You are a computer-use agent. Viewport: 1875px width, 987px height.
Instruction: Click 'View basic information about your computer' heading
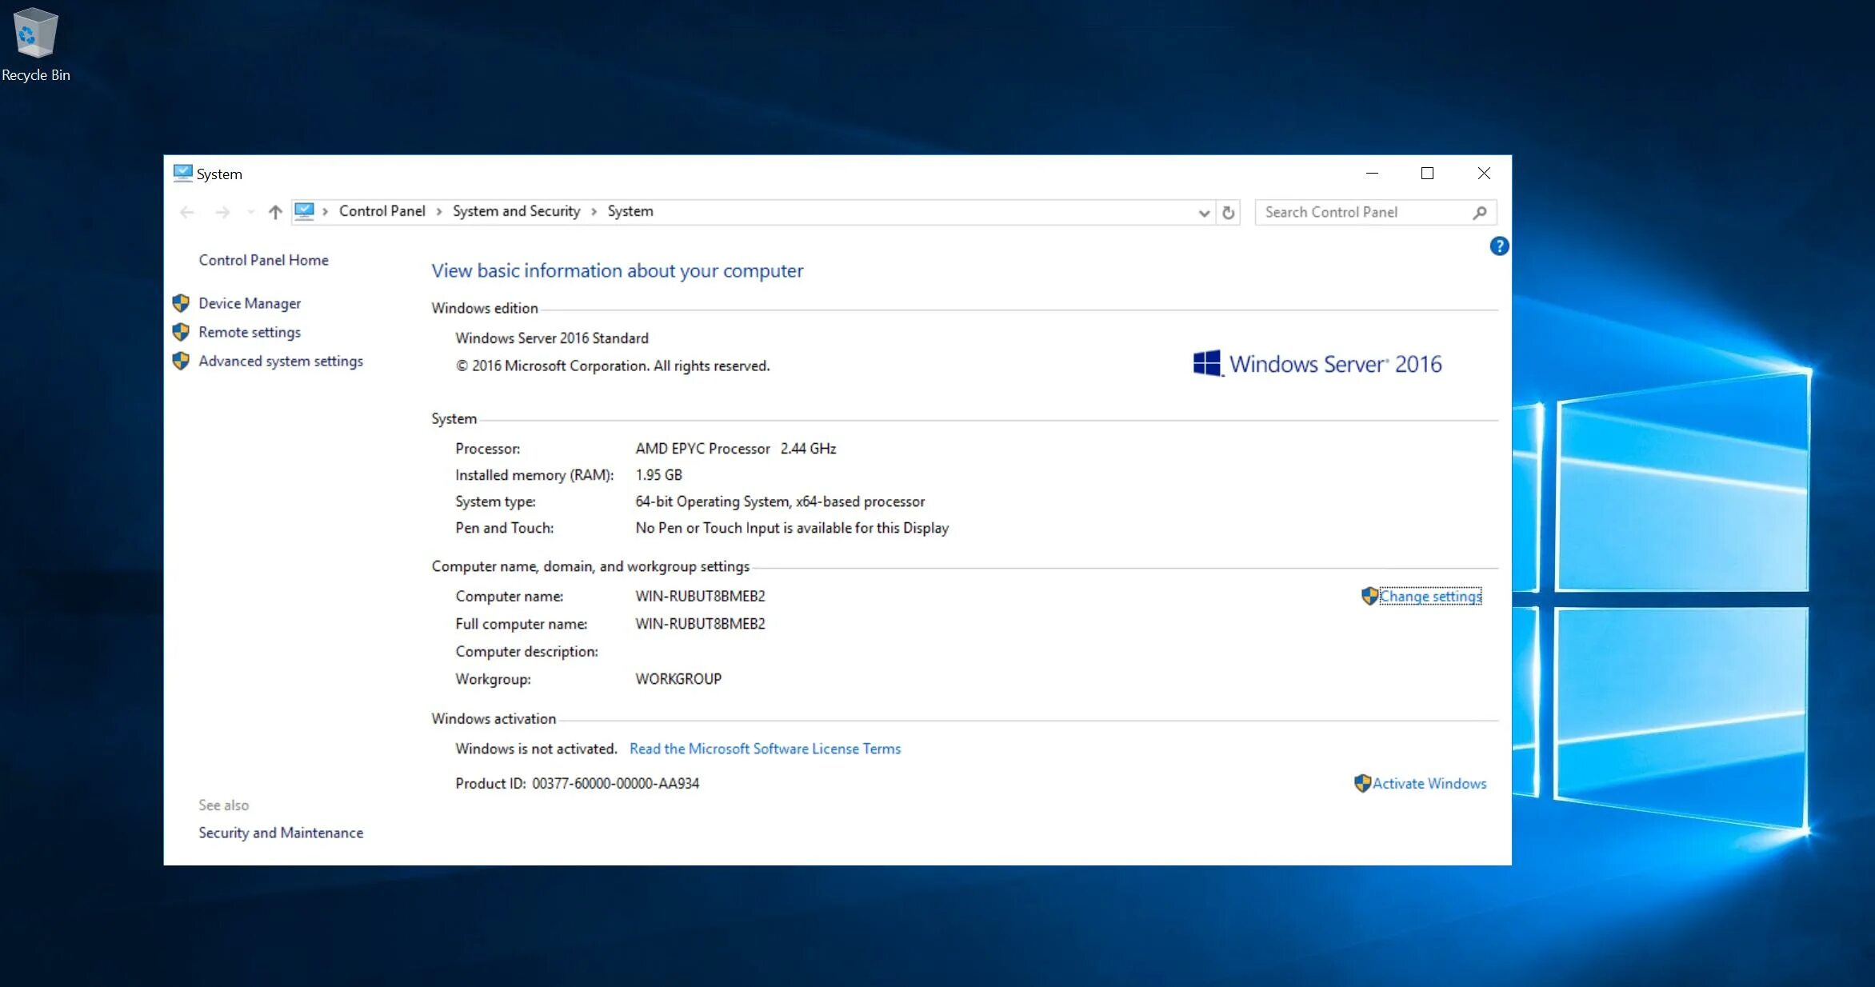(617, 271)
